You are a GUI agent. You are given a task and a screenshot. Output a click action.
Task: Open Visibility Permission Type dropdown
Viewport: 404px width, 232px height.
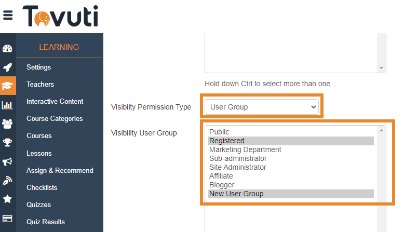[261, 107]
